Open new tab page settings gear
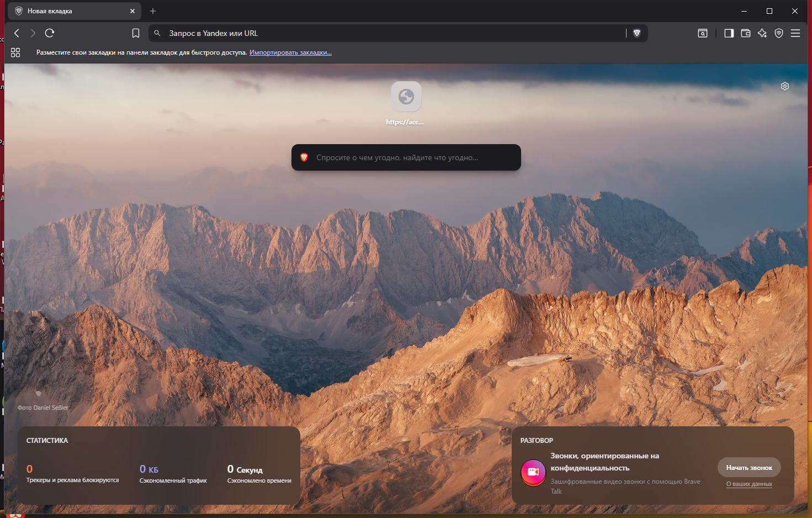This screenshot has height=518, width=812. (x=785, y=86)
